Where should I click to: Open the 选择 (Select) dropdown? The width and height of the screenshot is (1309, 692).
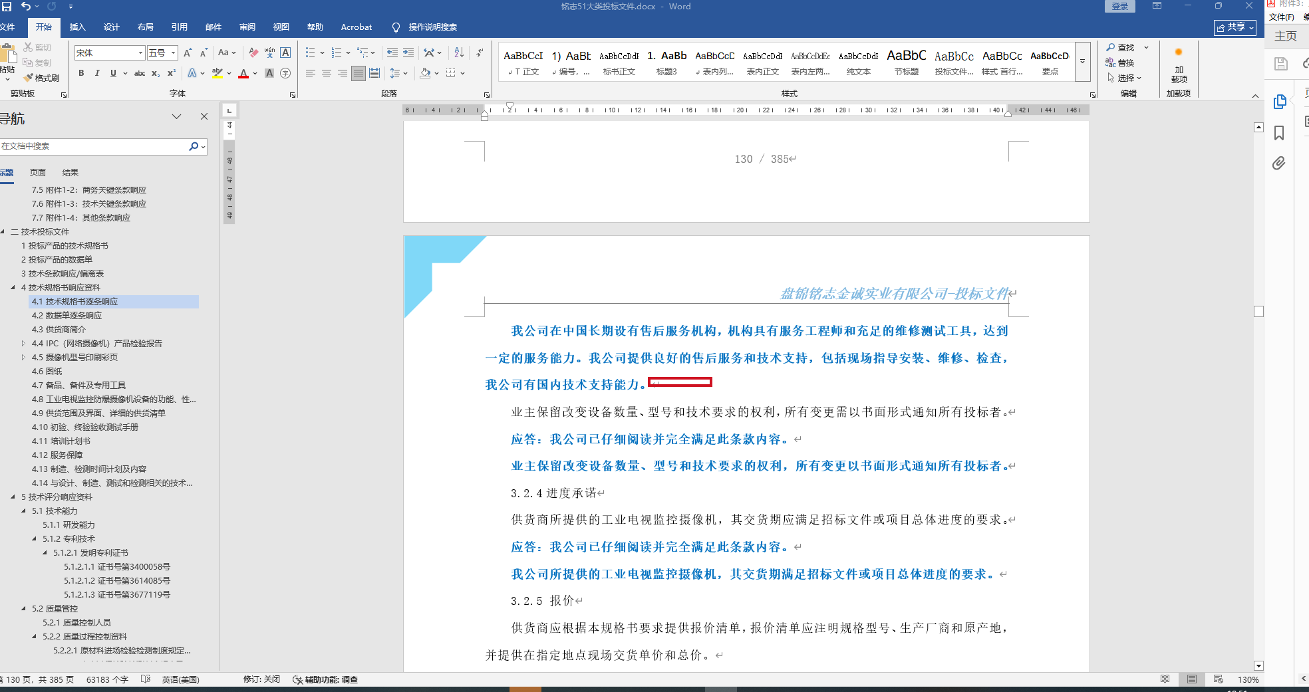pyautogui.click(x=1124, y=78)
